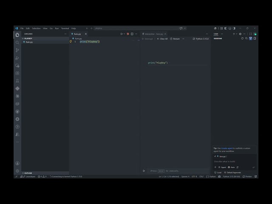272x204 pixels.
Task: Restart the interactive kernel
Action: tap(175, 39)
